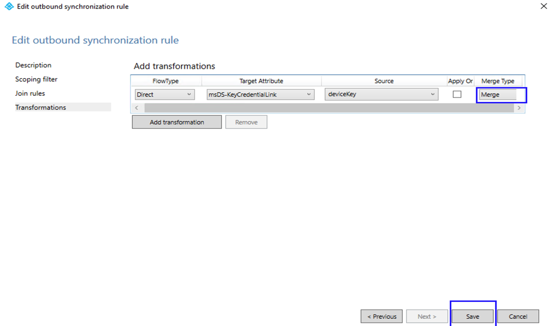The width and height of the screenshot is (551, 326).
Task: Go back with the Previous button
Action: (x=381, y=316)
